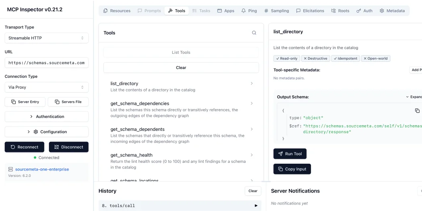Clear the History panel
422x211 pixels.
click(253, 191)
